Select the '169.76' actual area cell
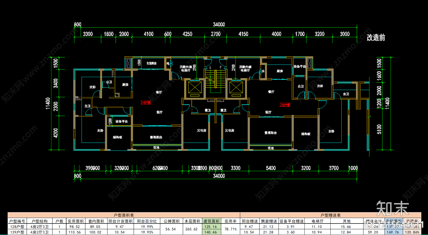Image resolution: width=428 pixels, height=235 pixels. [x=393, y=232]
